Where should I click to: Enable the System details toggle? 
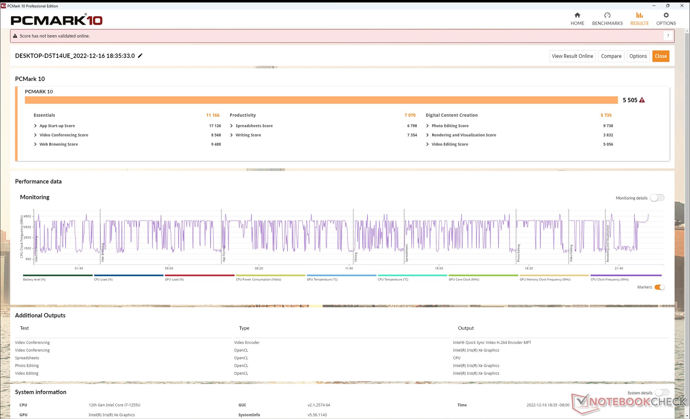pos(662,393)
